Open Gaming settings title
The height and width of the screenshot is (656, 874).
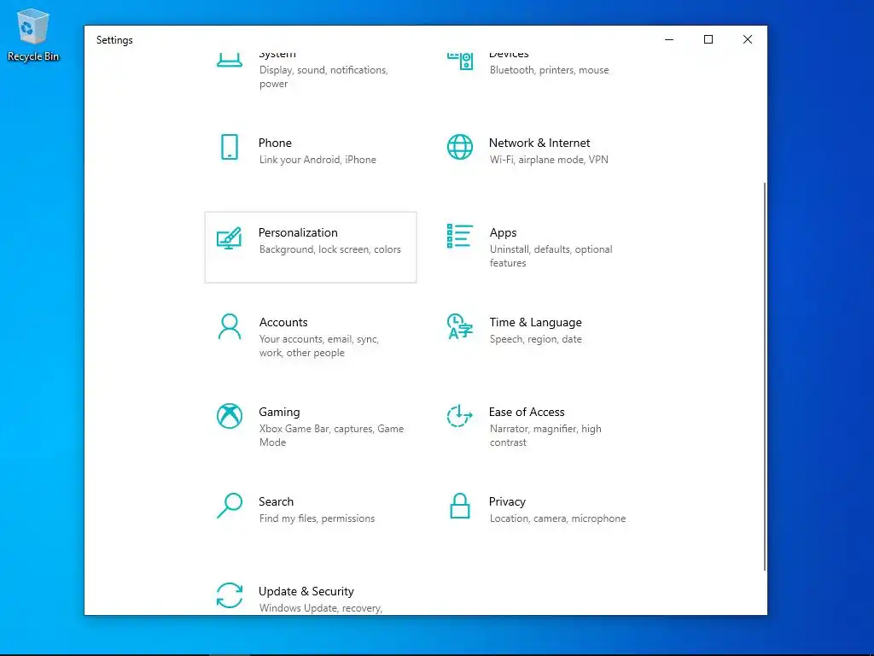pyautogui.click(x=279, y=413)
